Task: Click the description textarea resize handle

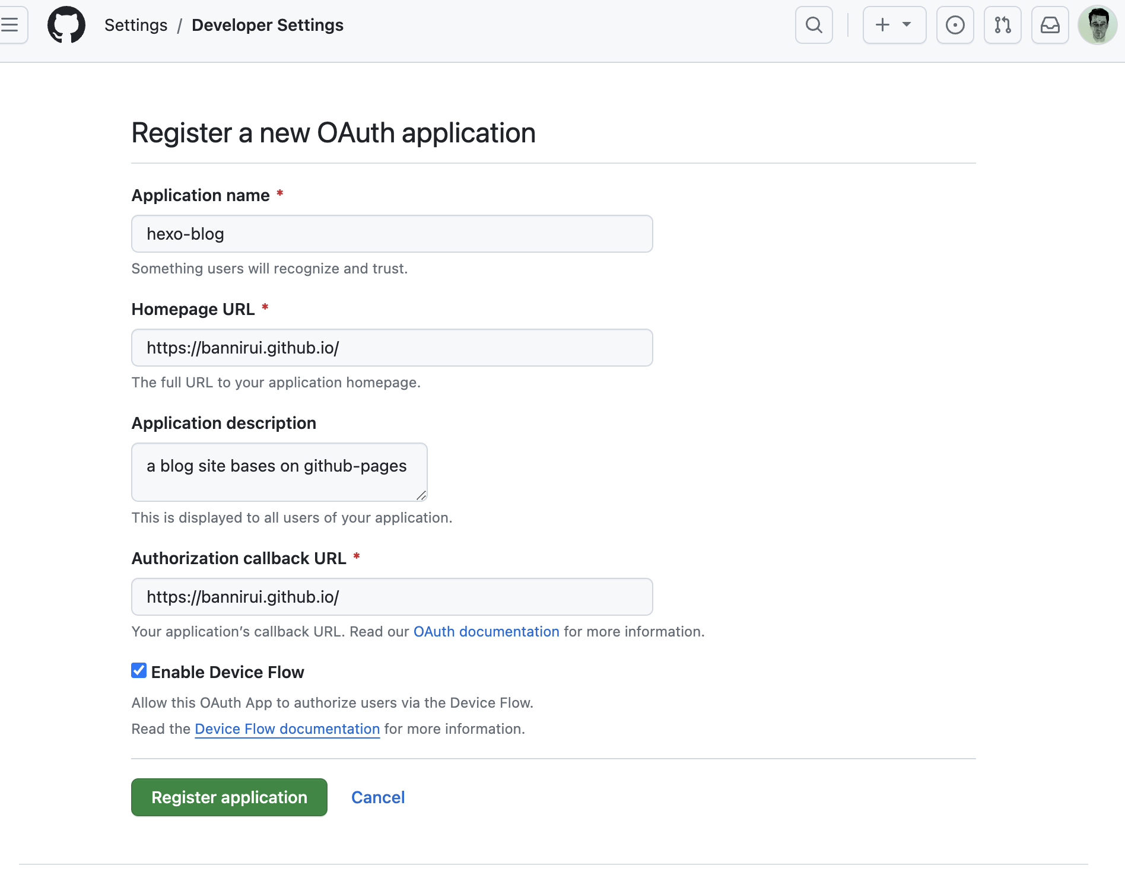Action: [x=421, y=495]
